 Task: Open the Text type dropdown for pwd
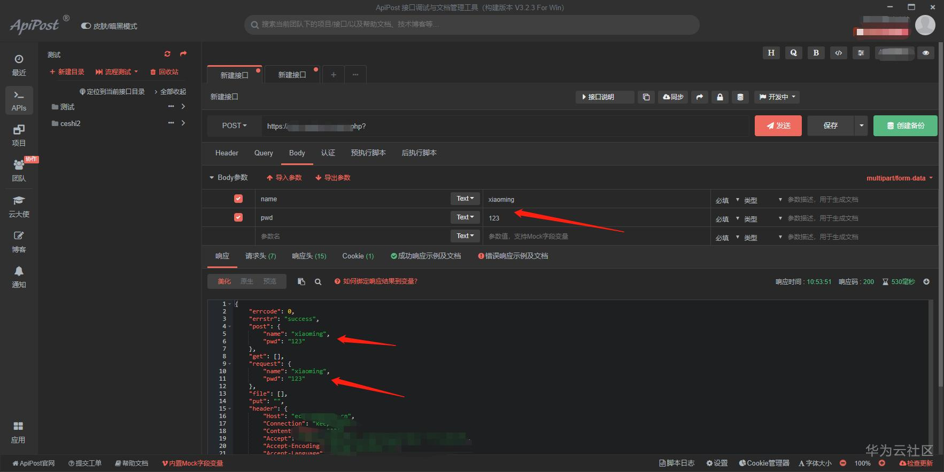(465, 217)
